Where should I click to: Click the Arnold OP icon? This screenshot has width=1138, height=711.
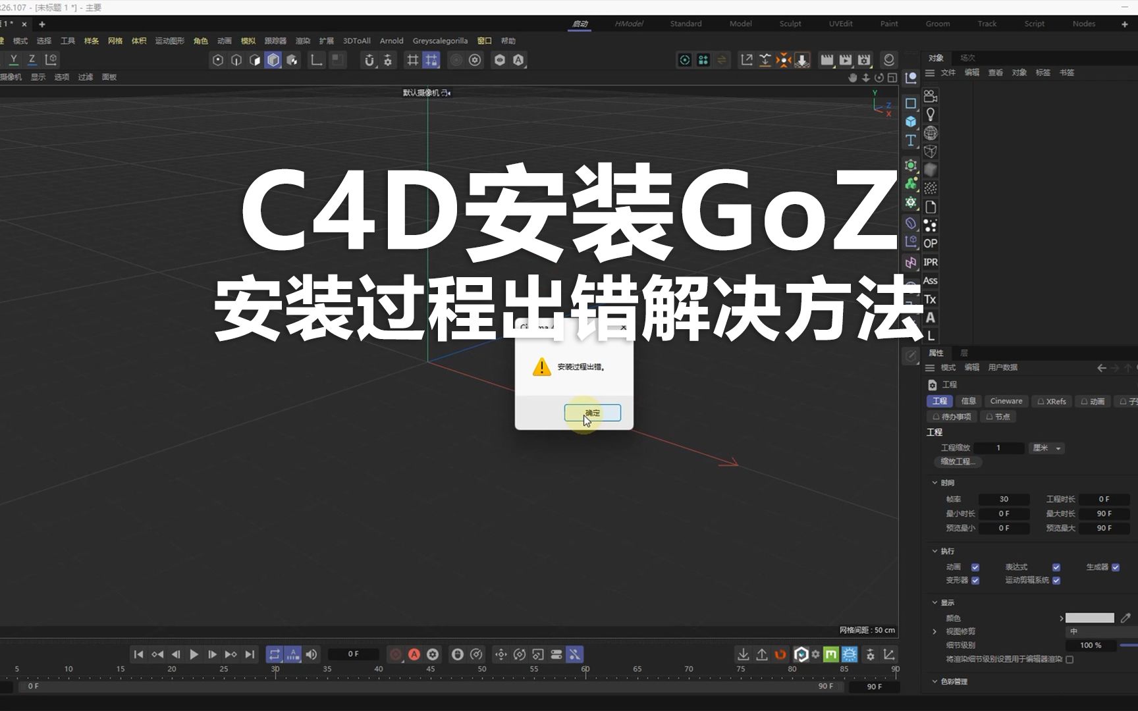(x=931, y=244)
